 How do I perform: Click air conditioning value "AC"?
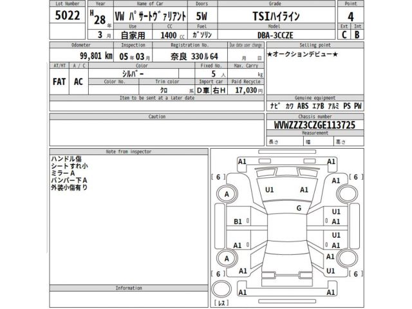point(79,82)
